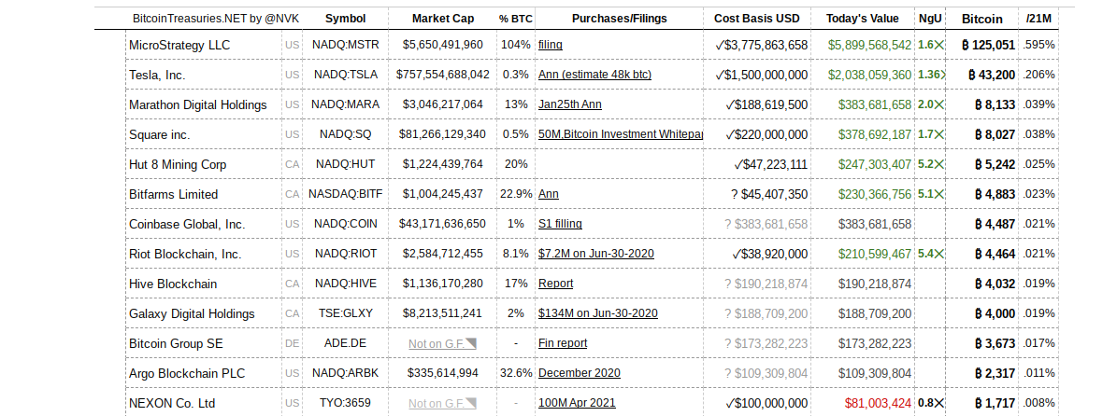This screenshot has height=416, width=1117.
Task: Click the Bitcoin column header
Action: [981, 19]
